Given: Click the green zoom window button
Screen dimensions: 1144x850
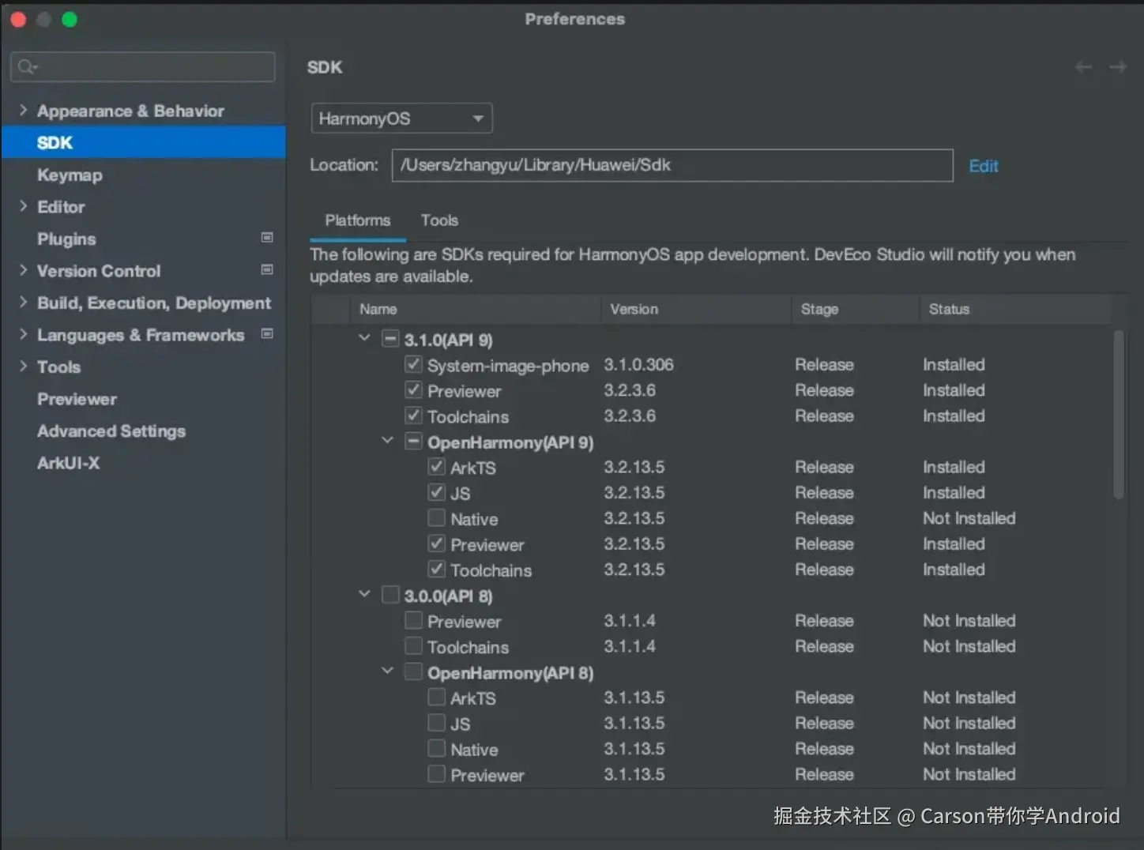Looking at the screenshot, I should [x=70, y=19].
